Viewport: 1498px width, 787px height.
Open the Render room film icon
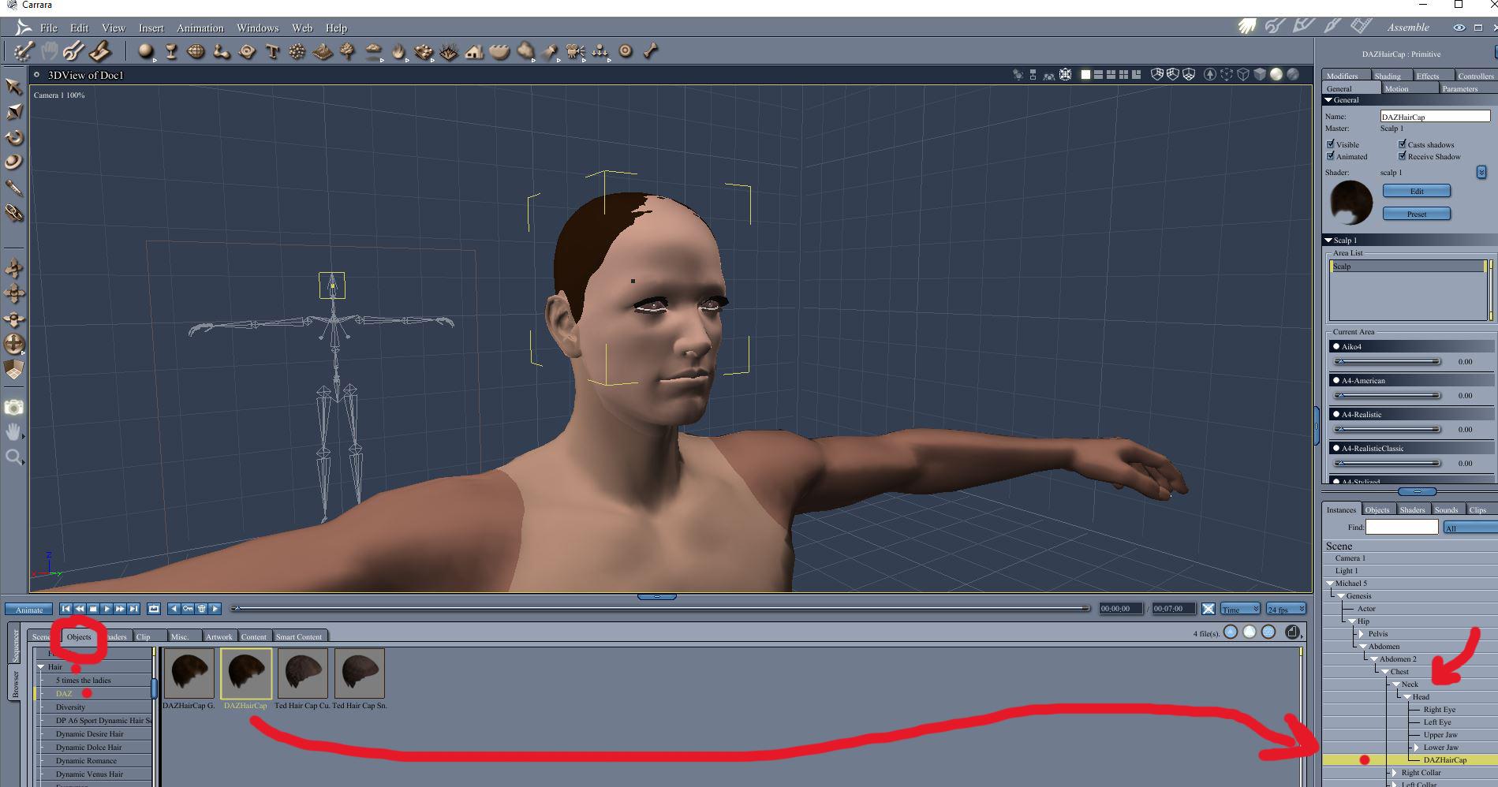(x=1361, y=26)
